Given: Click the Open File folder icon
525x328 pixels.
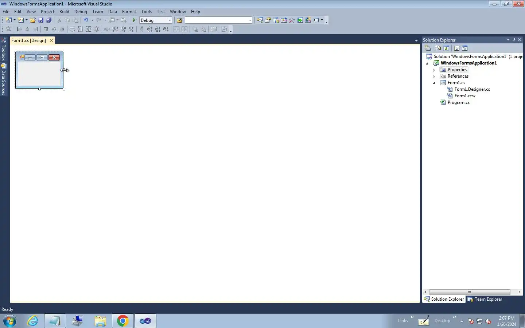Looking at the screenshot, I should pyautogui.click(x=33, y=20).
